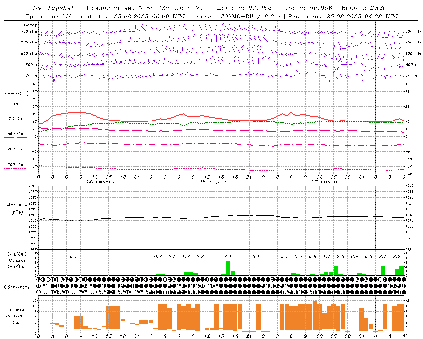
Task: Click the "Ветер" wind panel label
Action: tap(31, 25)
